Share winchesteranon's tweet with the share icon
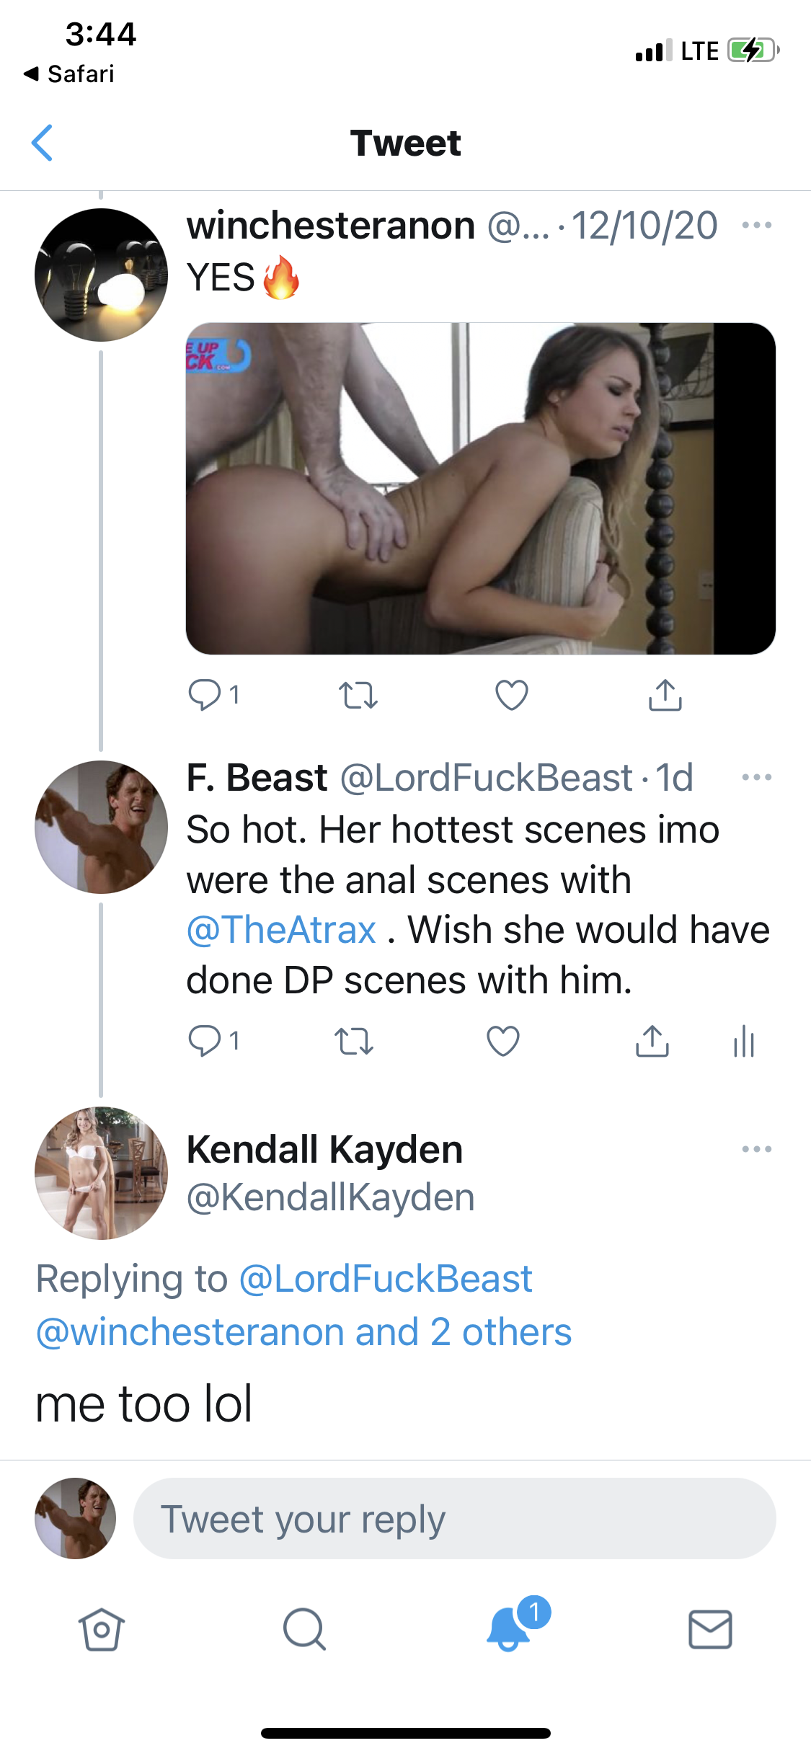Screen dimensions: 811x1756 pyautogui.click(x=665, y=695)
